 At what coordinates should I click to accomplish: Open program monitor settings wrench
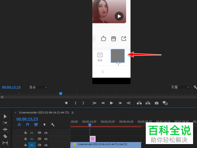tap(195, 87)
